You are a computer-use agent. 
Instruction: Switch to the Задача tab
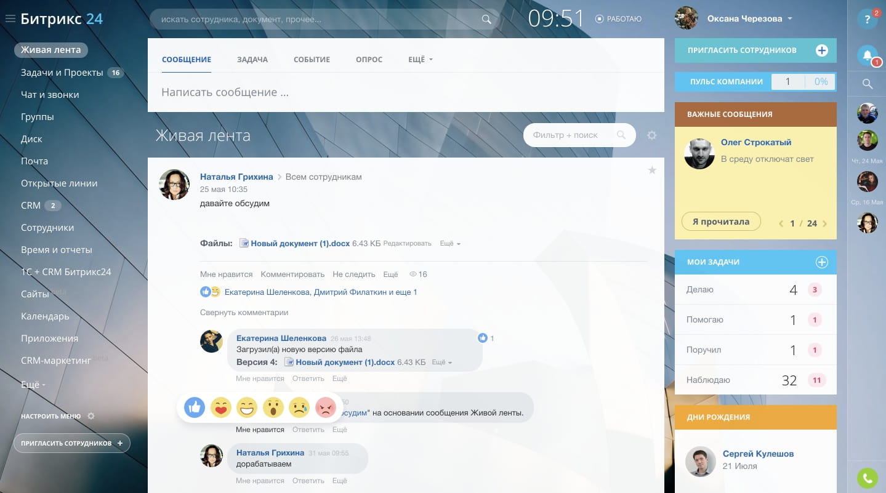pyautogui.click(x=252, y=60)
